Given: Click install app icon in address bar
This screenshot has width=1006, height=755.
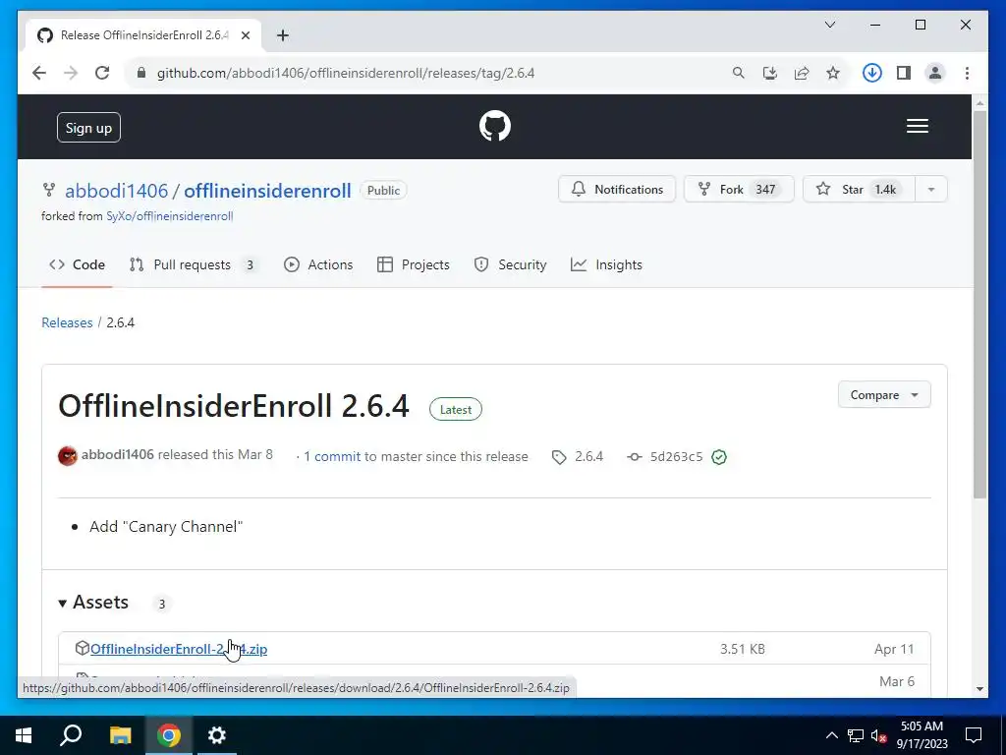Looking at the screenshot, I should [x=770, y=73].
